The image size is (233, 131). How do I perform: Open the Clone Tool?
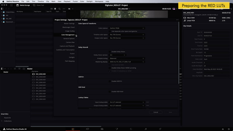[38, 5]
